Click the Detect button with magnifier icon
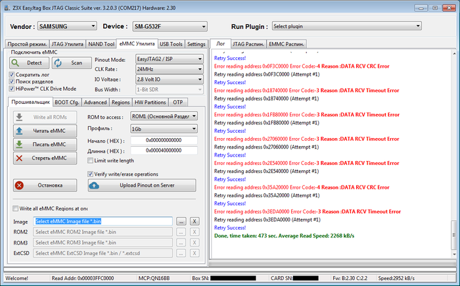460x286 pixels. 29,62
